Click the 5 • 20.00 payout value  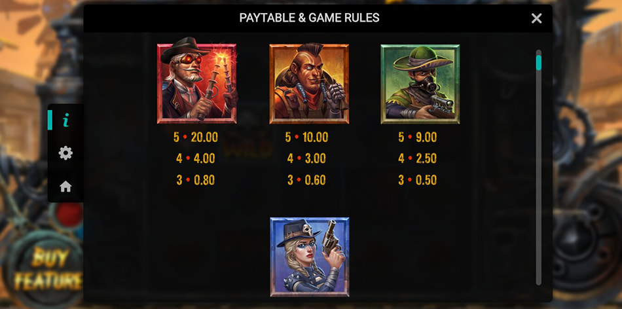(196, 137)
